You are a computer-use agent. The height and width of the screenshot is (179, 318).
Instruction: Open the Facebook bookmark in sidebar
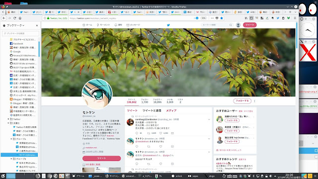coord(18,44)
